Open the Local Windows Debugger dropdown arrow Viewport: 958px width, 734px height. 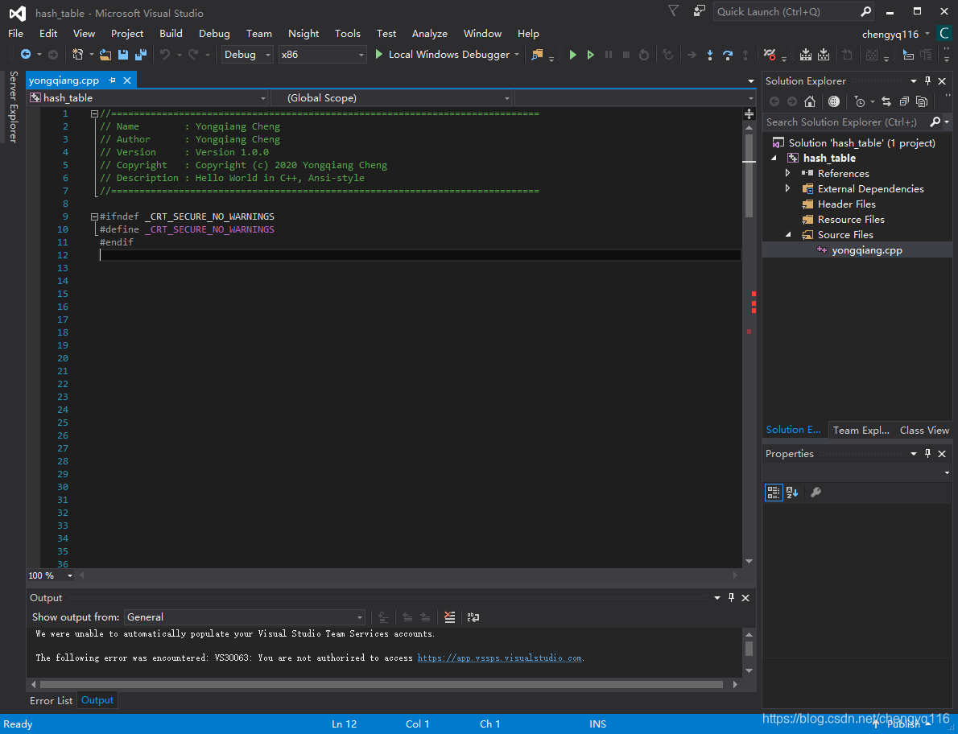pos(517,55)
